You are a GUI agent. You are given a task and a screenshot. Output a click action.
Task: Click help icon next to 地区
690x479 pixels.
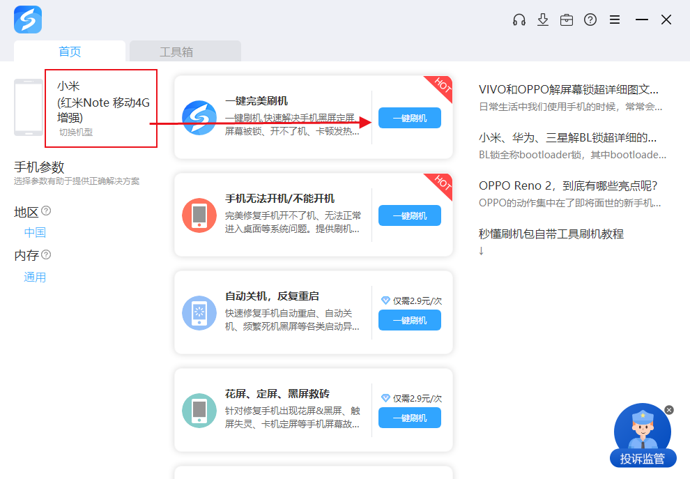tap(46, 211)
